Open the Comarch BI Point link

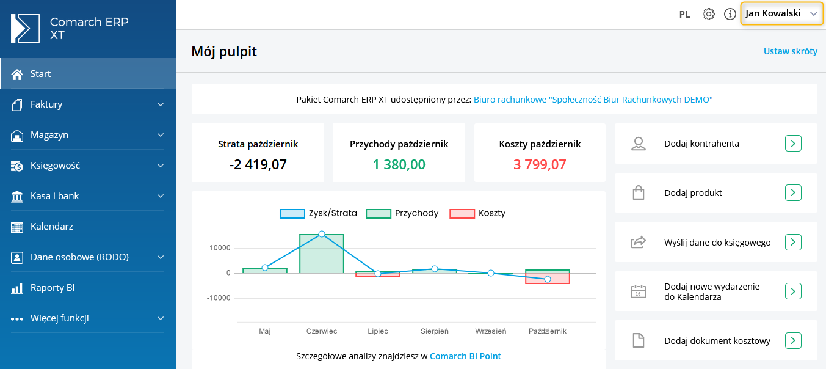(x=466, y=356)
